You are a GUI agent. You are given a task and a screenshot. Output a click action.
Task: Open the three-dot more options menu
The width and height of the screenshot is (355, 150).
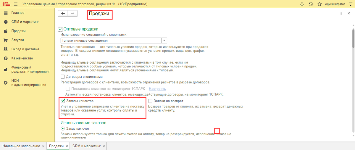341,13
